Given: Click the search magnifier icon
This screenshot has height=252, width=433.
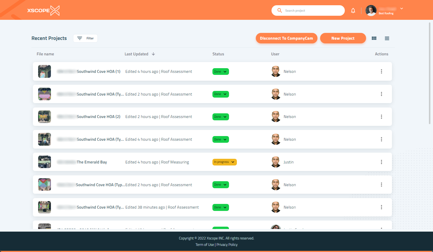Looking at the screenshot, I should click(280, 10).
